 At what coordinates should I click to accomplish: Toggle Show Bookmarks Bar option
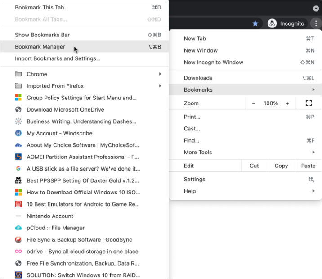42,35
